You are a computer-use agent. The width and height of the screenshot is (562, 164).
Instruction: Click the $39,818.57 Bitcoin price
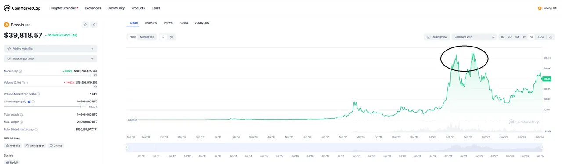coord(23,35)
